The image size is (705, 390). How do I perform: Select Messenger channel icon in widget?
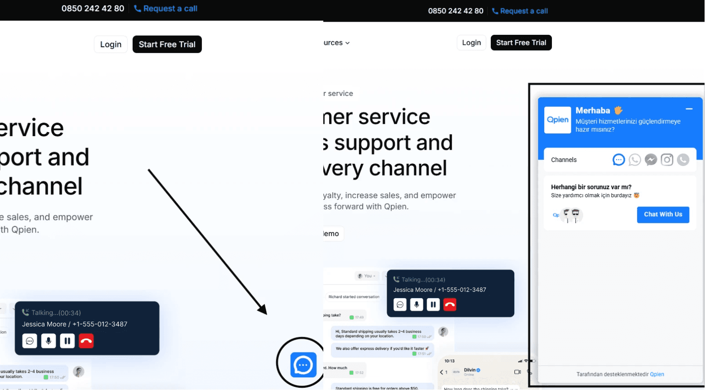651,160
